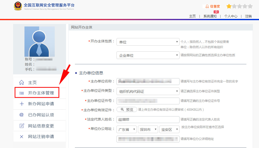259x148 pixels.
Task: Select 新办网站申请 in the left sidebar
Action: click(40, 104)
